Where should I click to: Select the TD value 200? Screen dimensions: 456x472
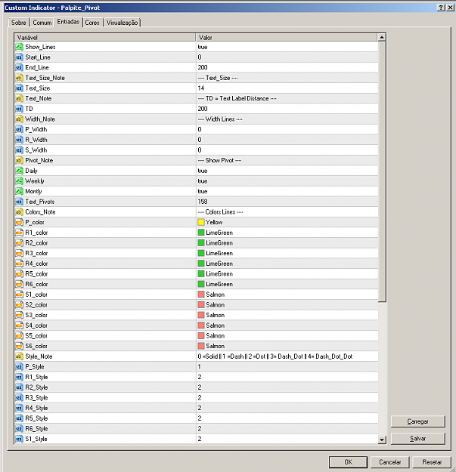click(x=203, y=109)
